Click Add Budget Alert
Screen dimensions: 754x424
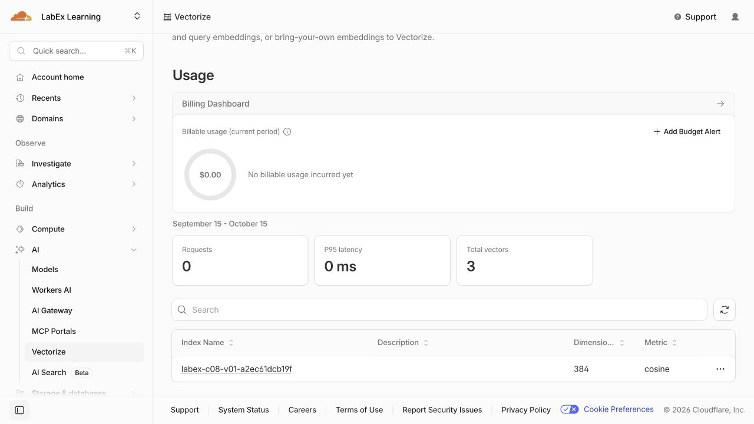[x=687, y=132]
